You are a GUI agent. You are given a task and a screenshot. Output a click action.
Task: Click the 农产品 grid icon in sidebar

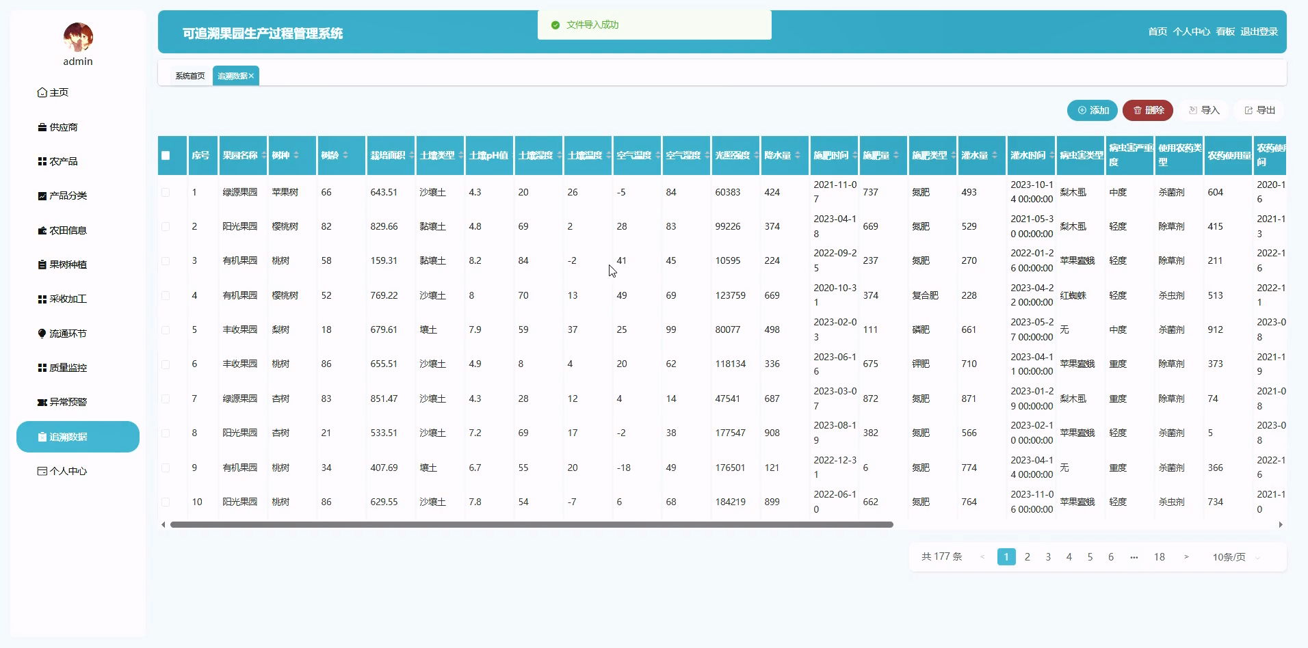coord(42,161)
